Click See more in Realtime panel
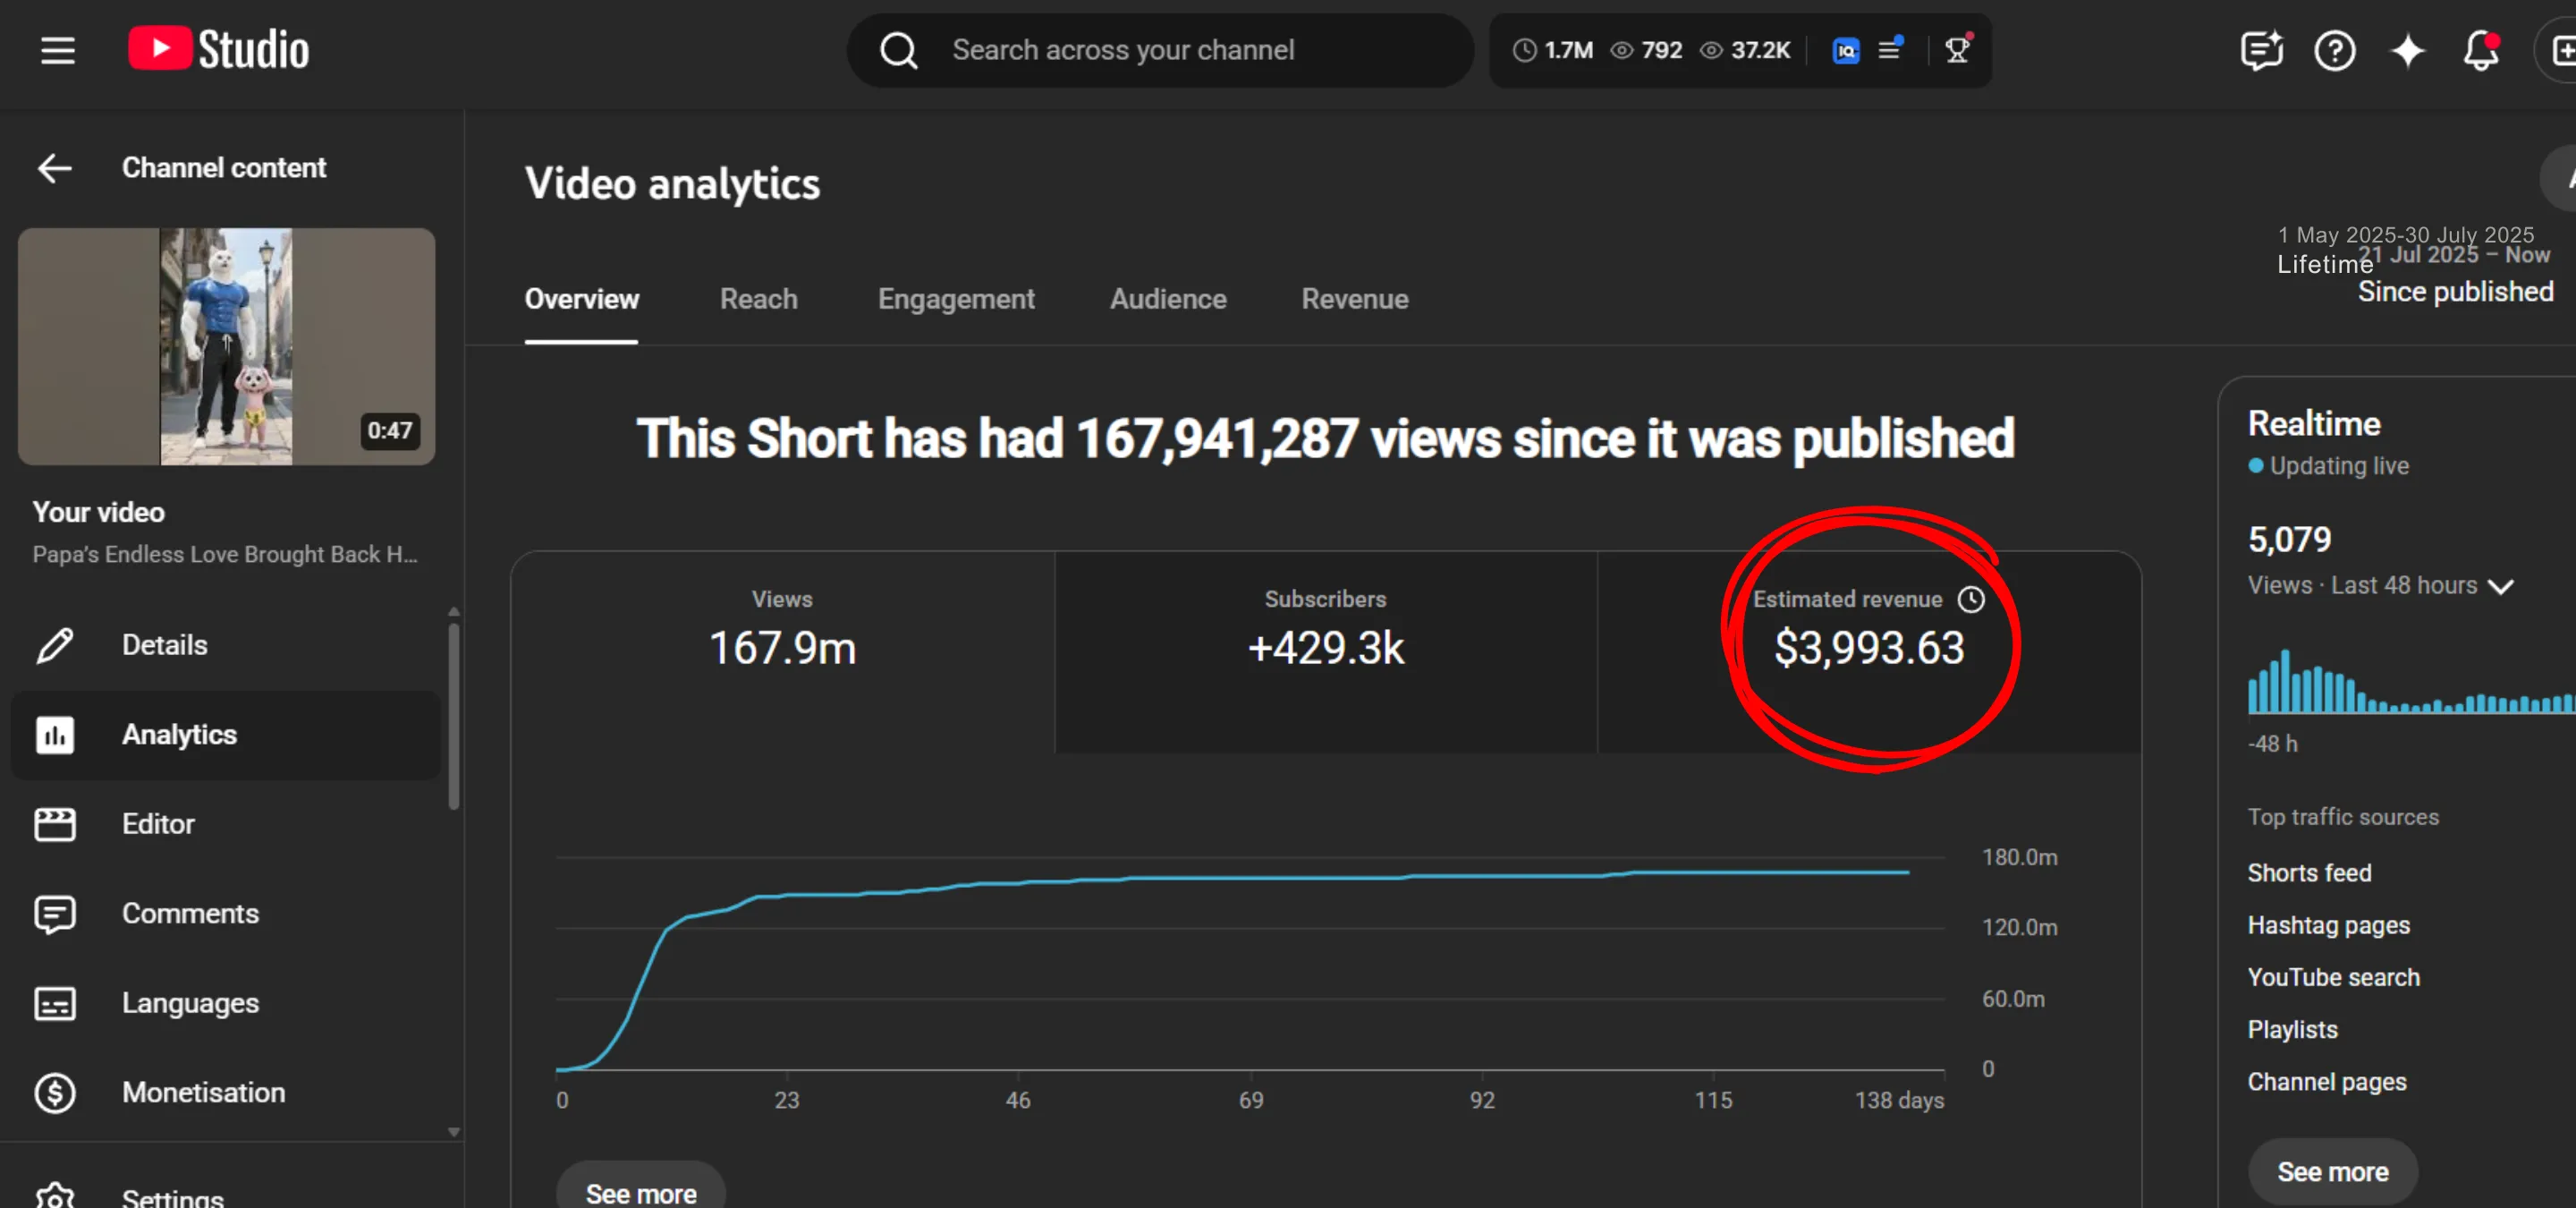2576x1208 pixels. pos(2332,1171)
